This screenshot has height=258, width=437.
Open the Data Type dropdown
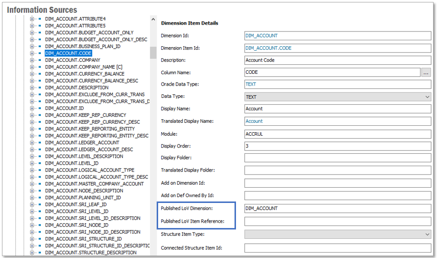tap(427, 97)
